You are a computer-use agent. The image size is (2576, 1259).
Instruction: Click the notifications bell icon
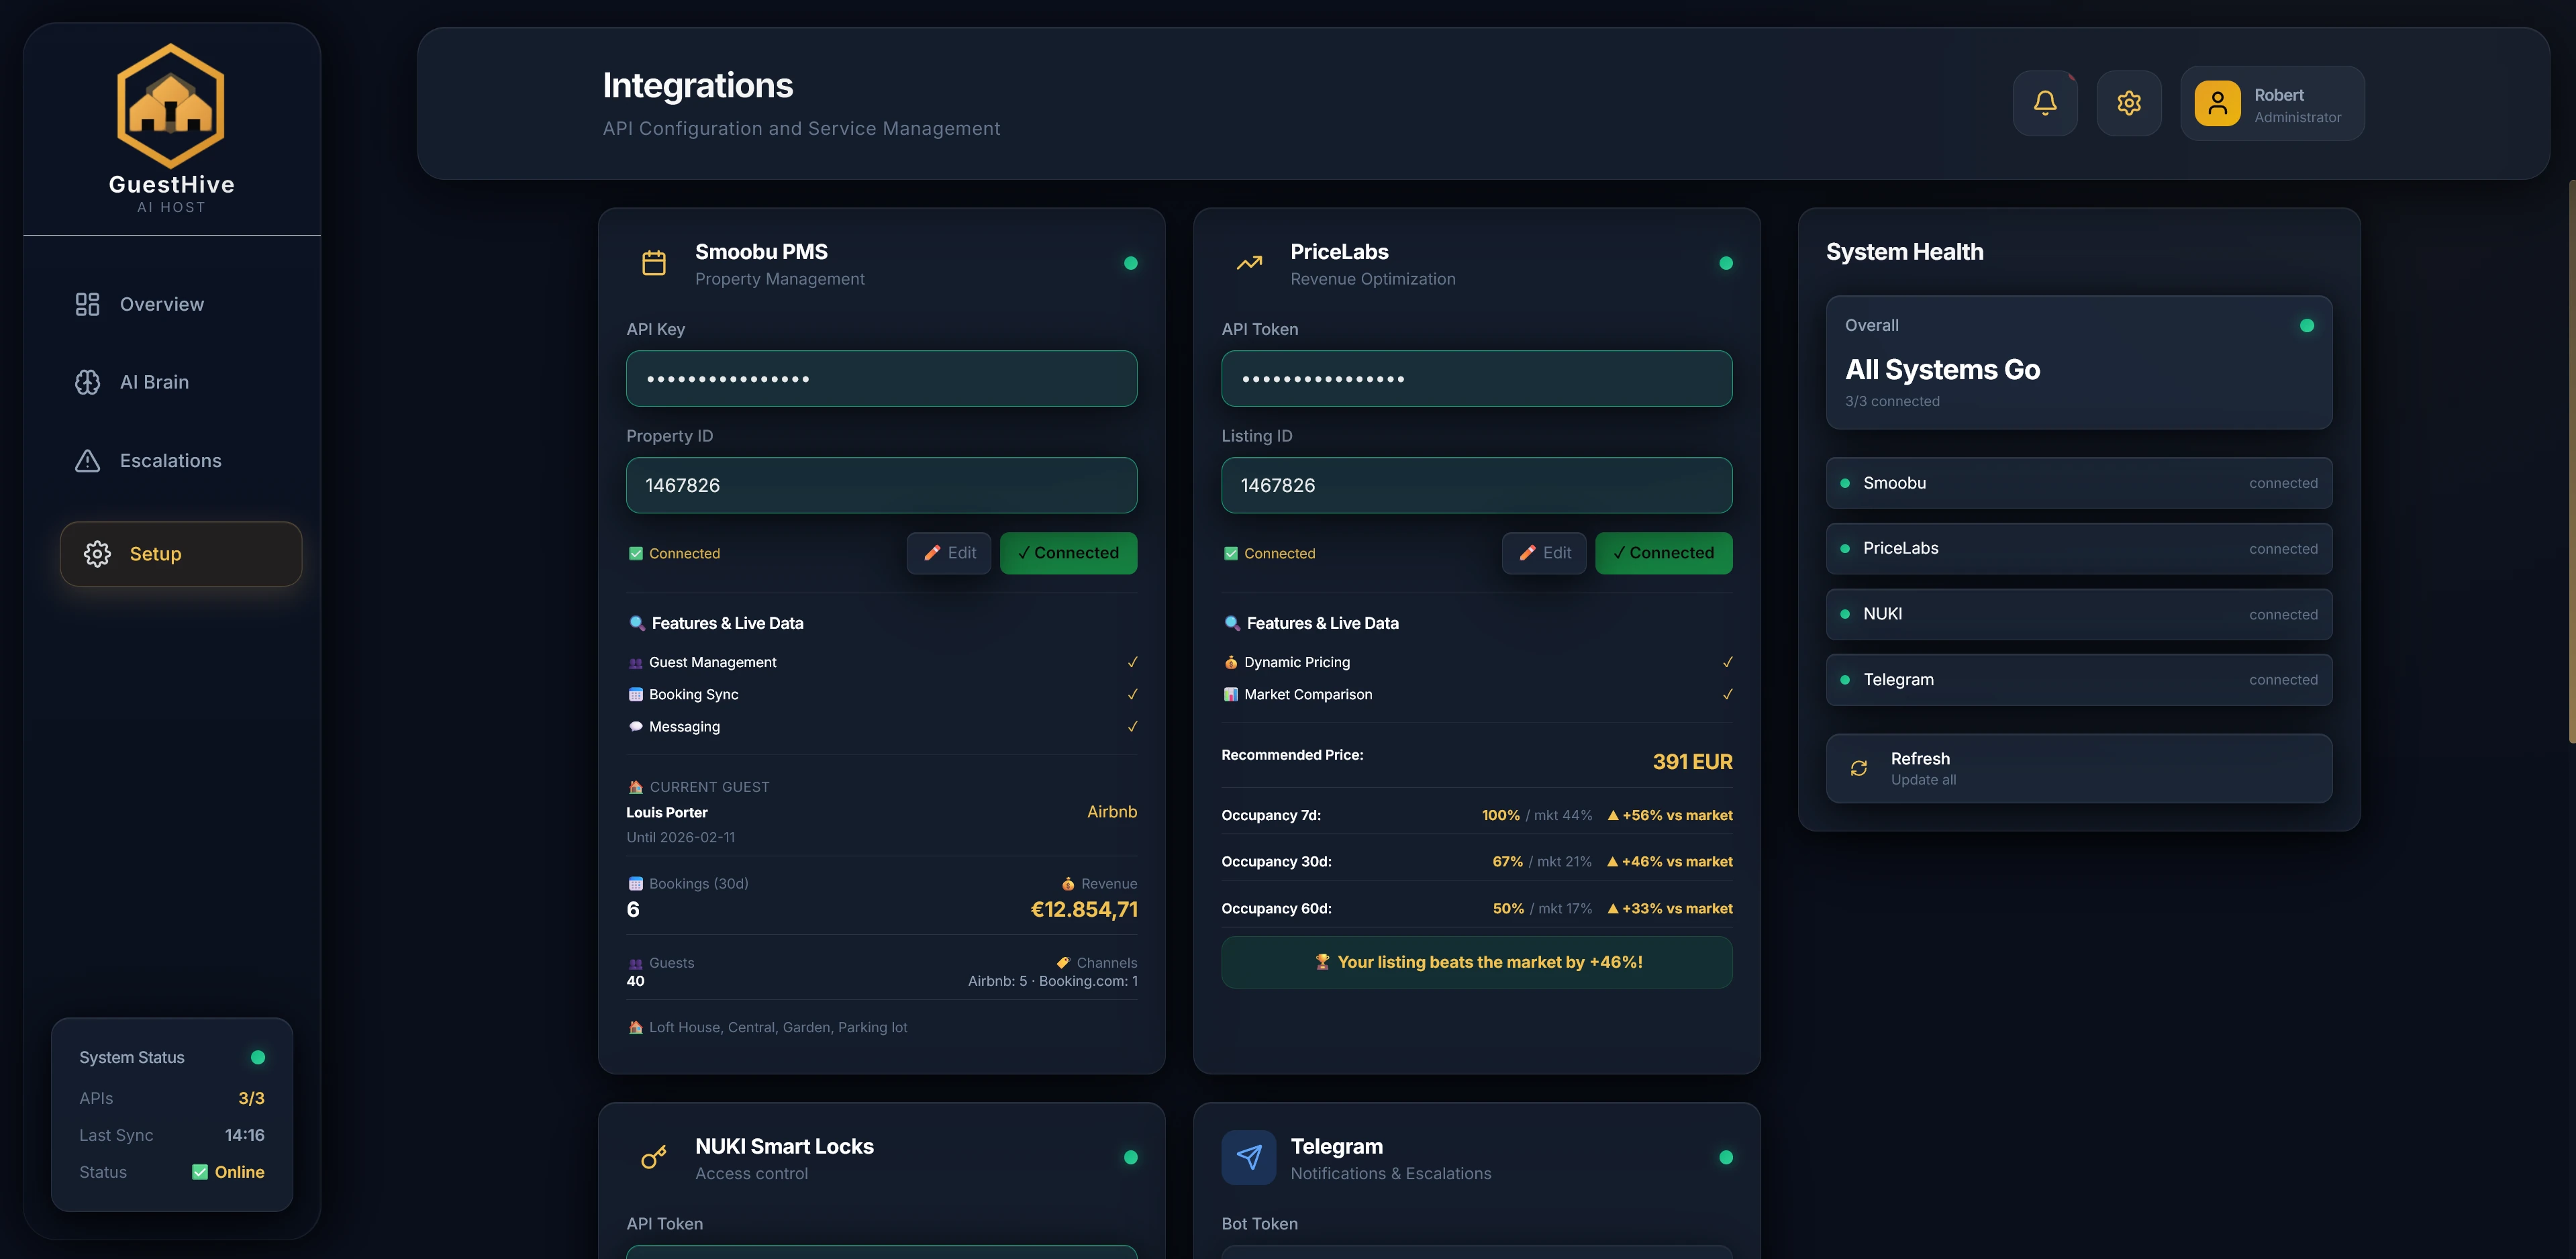[2045, 103]
